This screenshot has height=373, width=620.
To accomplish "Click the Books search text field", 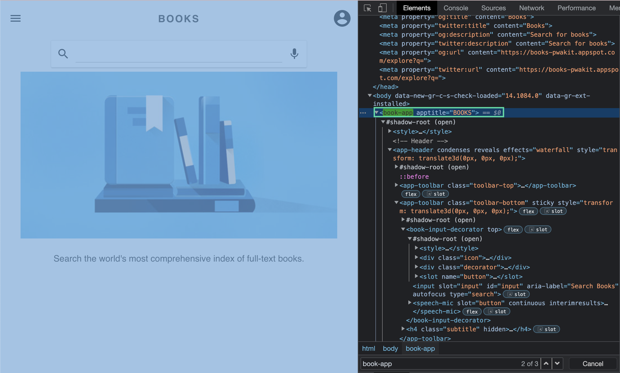I will (179, 54).
